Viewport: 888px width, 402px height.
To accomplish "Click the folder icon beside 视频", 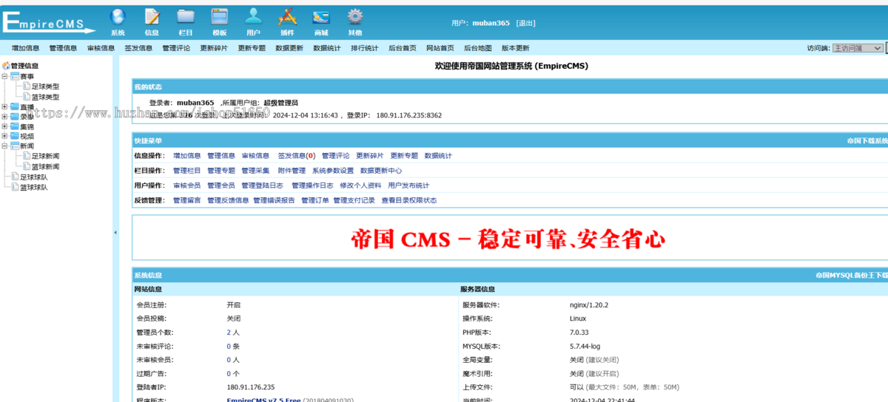I will pos(15,136).
